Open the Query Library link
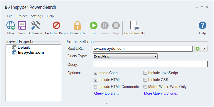 107,93
